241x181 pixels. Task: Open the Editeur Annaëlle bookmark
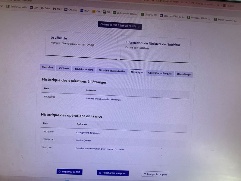(x=17, y=7)
